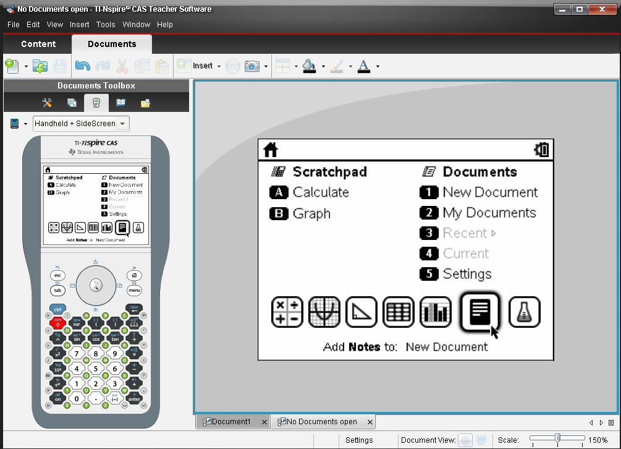
Task: Close the No Documents open tab
Action: pyautogui.click(x=370, y=422)
